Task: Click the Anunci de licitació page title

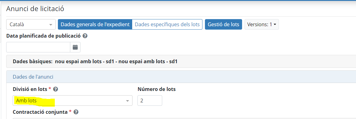Action: click(35, 9)
